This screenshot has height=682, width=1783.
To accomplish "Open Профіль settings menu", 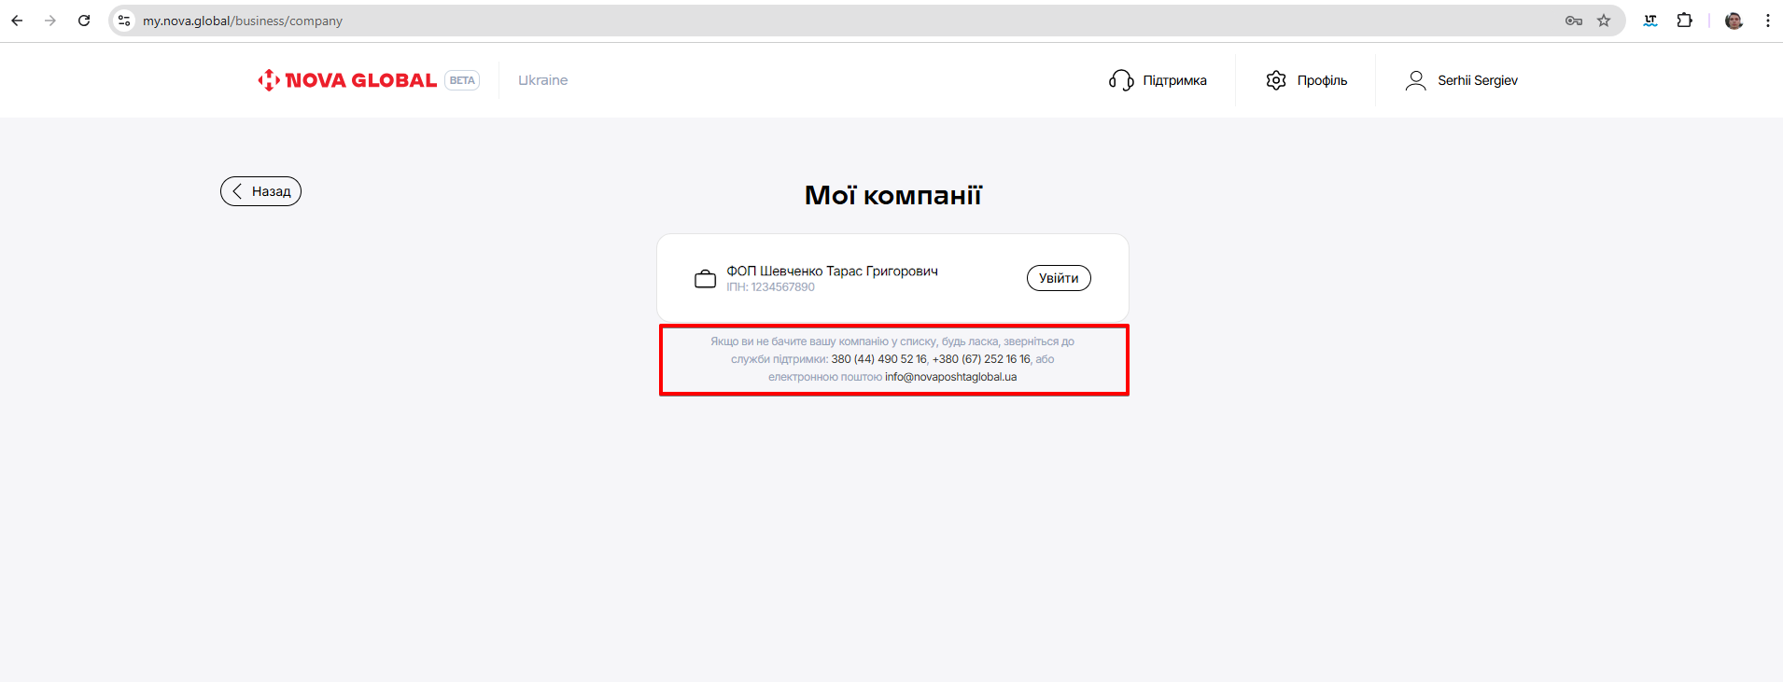I will coord(1306,80).
